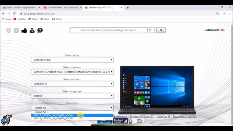The height and width of the screenshot is (131, 233).
Task: Click the magnifier search button
Action: coord(161,30)
